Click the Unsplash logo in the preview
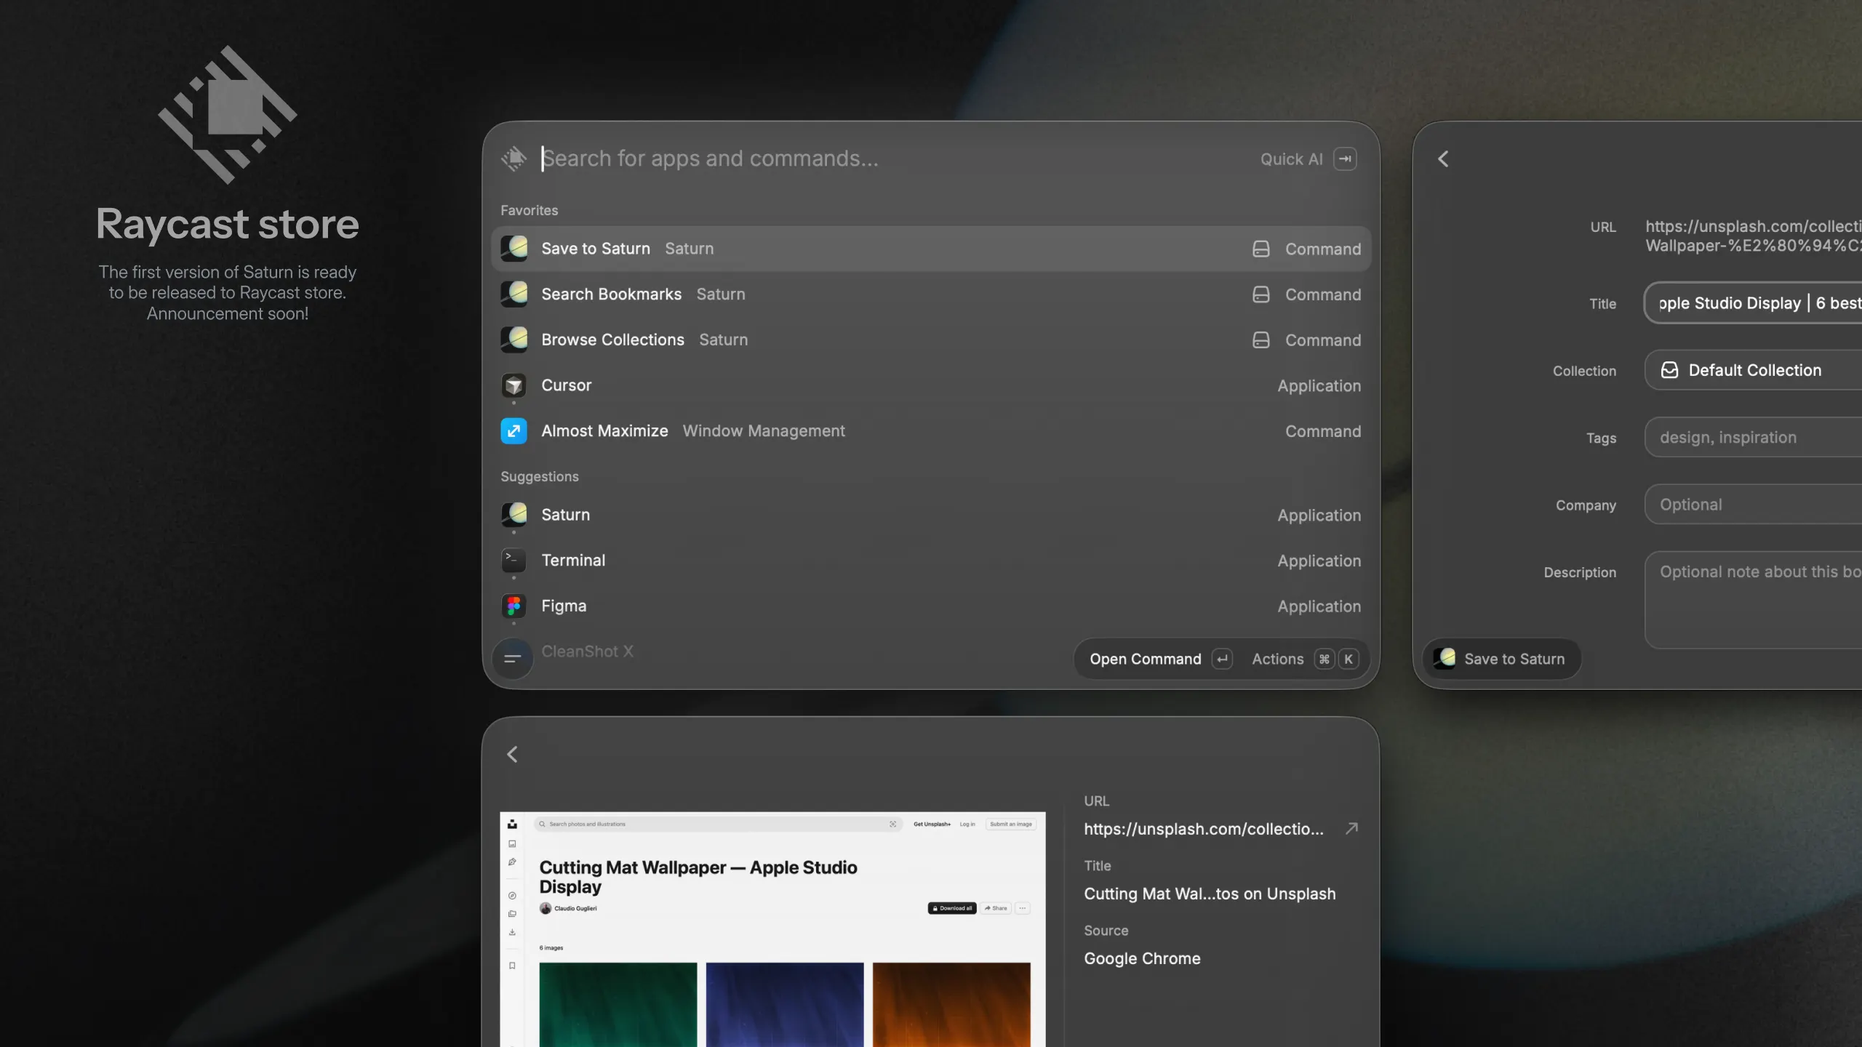This screenshot has height=1047, width=1862. pos(512,824)
